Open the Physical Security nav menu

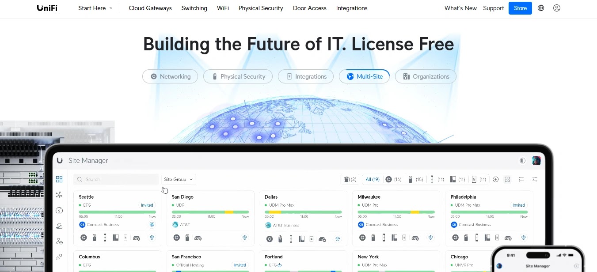(x=261, y=8)
